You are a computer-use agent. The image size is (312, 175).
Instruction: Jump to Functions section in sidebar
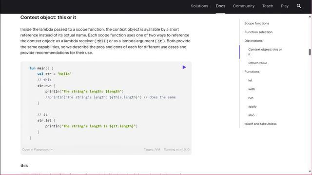click(x=252, y=71)
